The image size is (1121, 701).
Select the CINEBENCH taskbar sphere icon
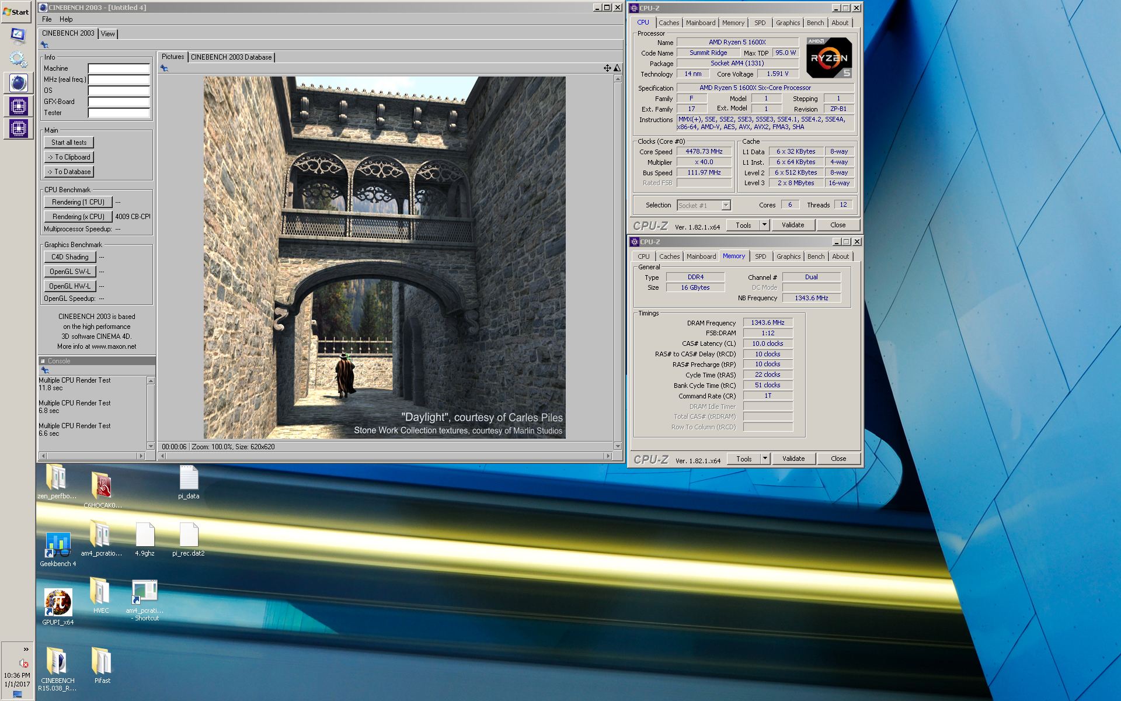pyautogui.click(x=18, y=83)
